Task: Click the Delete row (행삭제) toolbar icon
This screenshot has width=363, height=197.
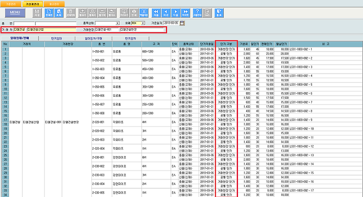Action: (102, 13)
